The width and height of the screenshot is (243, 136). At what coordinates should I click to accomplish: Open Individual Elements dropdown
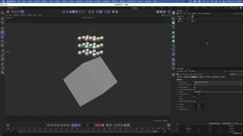(218, 84)
